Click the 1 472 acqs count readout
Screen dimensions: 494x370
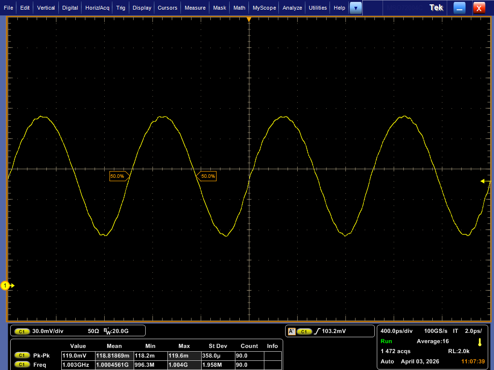click(x=396, y=351)
